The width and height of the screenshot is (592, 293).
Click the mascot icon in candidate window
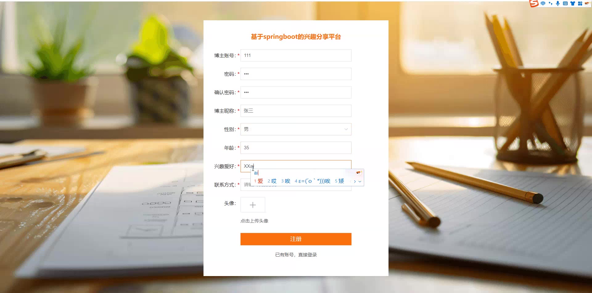pyautogui.click(x=358, y=173)
